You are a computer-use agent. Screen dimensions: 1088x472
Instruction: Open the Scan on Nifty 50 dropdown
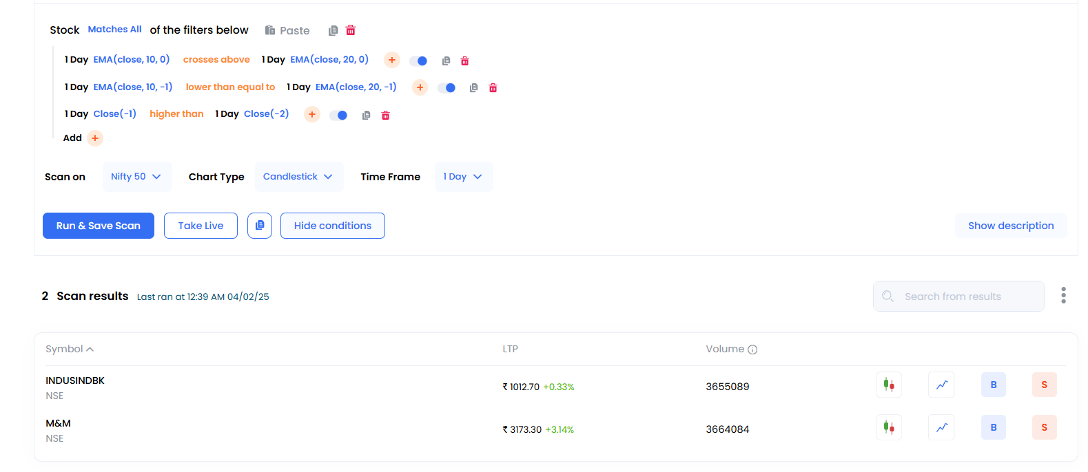(137, 177)
